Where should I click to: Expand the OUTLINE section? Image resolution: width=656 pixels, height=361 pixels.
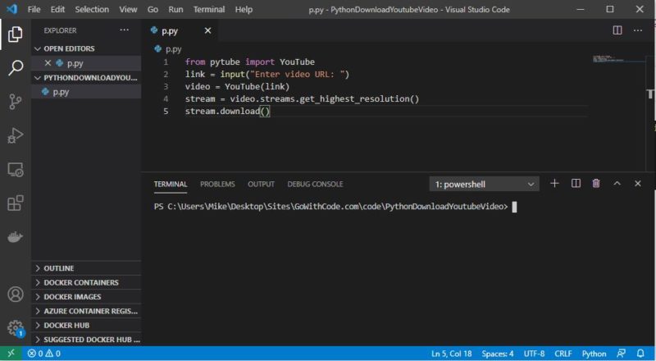tap(58, 268)
